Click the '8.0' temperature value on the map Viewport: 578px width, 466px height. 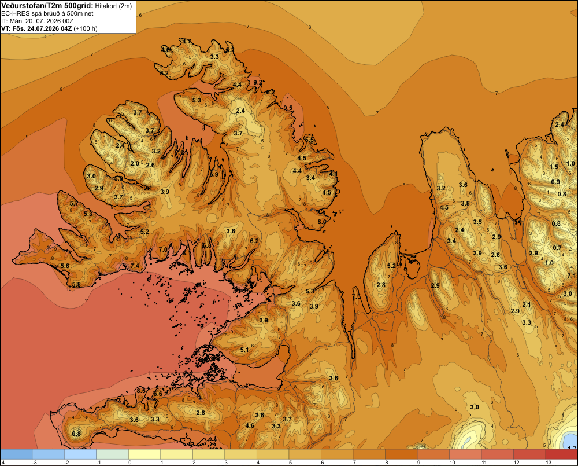coord(322,222)
